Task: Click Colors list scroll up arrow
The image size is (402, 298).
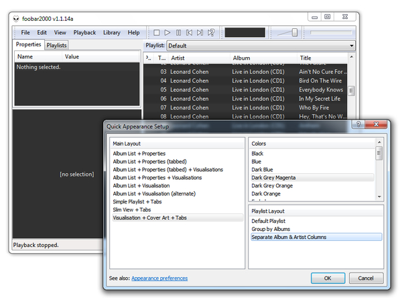Action: pos(379,142)
